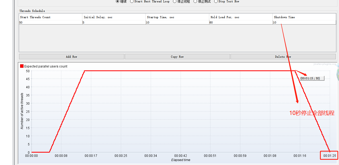Click Number of active threads axis title
This screenshot has width=339, height=165.
coord(22,111)
